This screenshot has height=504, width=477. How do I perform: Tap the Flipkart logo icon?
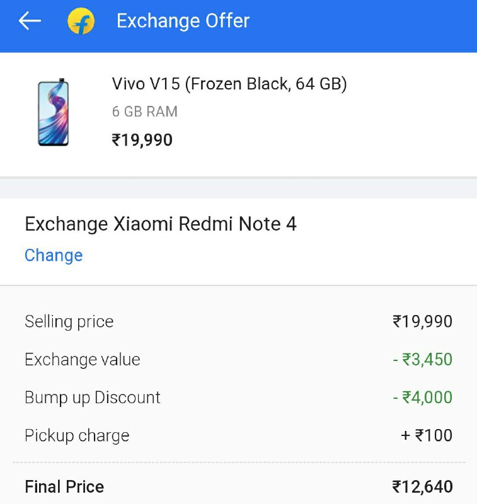[81, 21]
